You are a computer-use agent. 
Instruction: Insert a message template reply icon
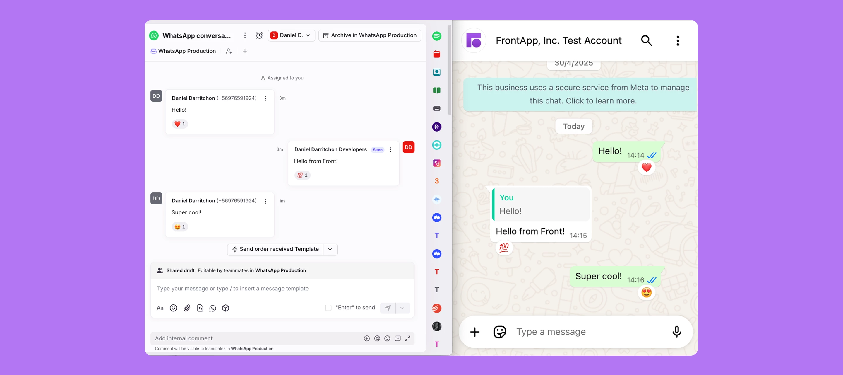200,308
